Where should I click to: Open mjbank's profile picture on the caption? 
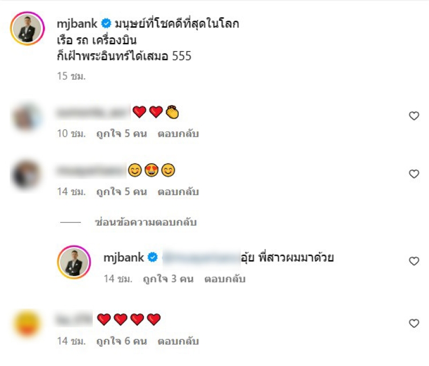27,28
